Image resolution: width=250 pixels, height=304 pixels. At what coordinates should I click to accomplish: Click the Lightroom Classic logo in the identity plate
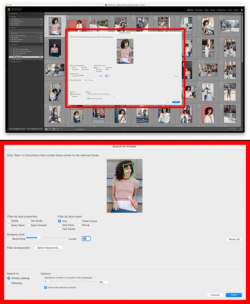click(9, 9)
